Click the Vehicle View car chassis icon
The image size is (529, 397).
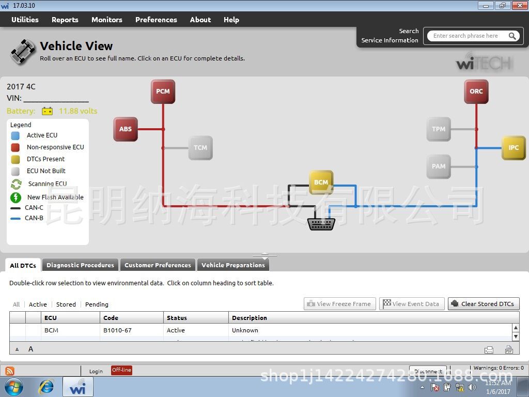point(23,52)
